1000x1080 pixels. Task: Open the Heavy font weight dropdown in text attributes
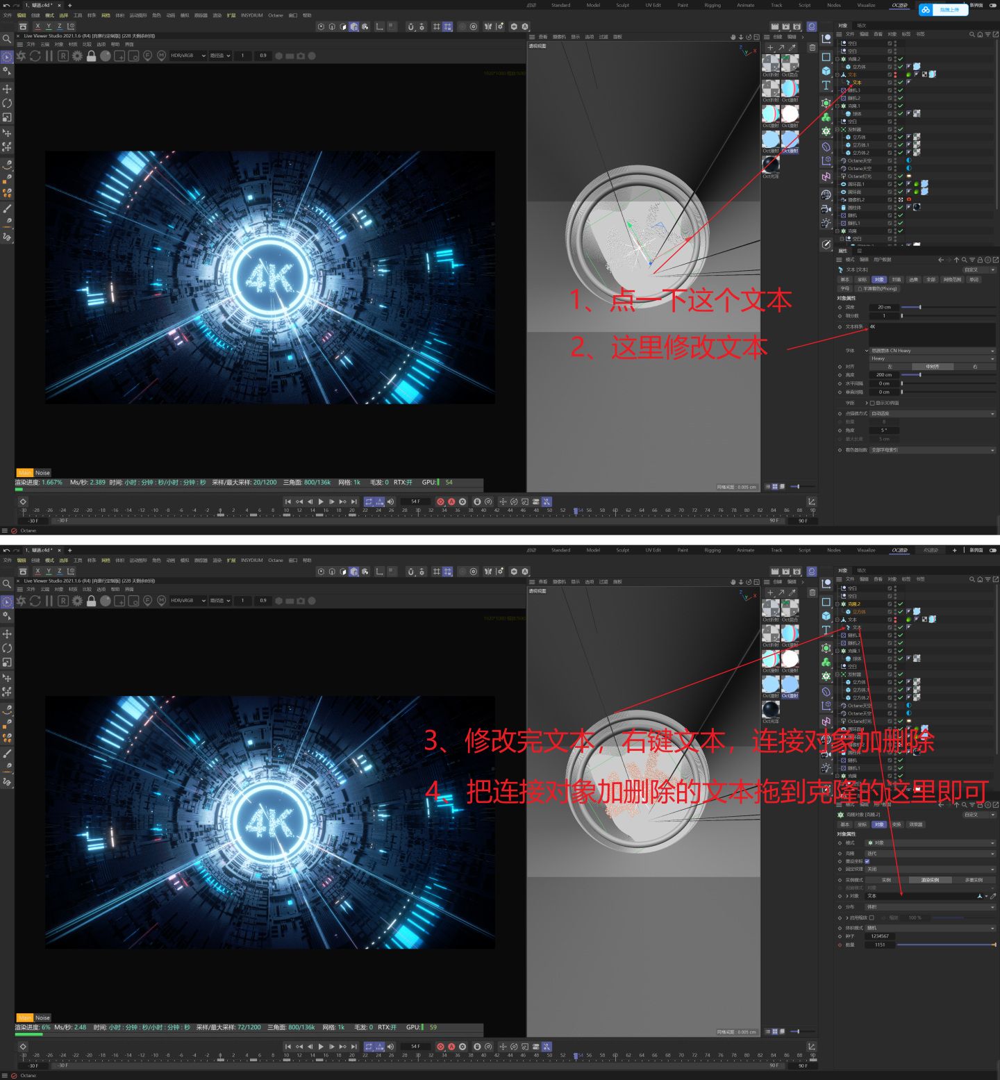[933, 358]
